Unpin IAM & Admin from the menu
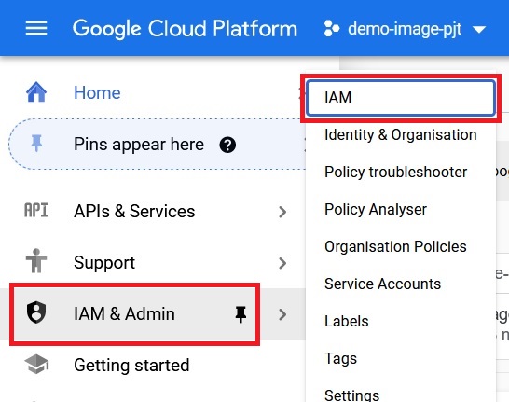This screenshot has width=509, height=402. pos(241,314)
